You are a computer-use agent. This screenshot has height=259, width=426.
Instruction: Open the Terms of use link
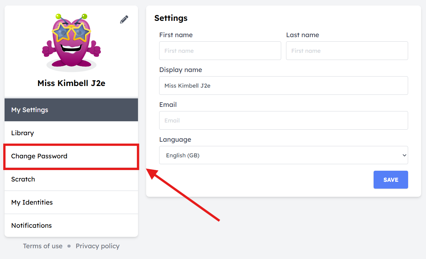pos(43,246)
